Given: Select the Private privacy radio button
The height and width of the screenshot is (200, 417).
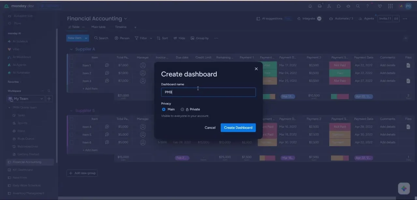Looking at the screenshot, I should (182, 109).
